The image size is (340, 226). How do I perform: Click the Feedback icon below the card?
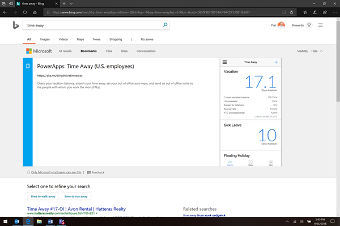tap(88, 172)
